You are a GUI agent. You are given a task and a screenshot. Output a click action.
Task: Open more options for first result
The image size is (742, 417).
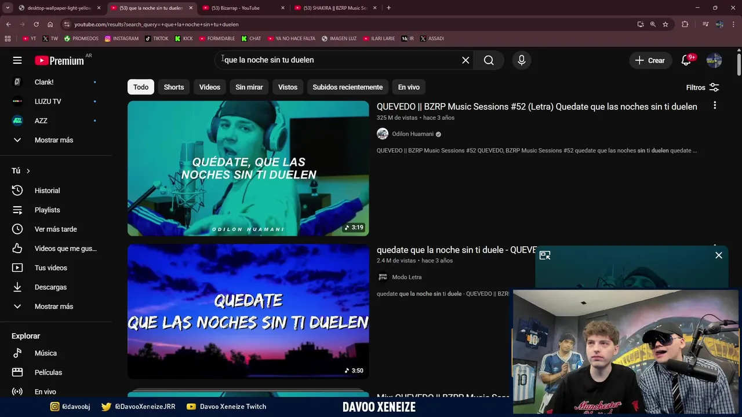pos(715,105)
